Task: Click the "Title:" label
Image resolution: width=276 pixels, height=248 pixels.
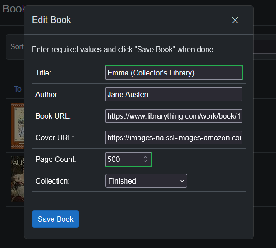Action: pos(43,73)
